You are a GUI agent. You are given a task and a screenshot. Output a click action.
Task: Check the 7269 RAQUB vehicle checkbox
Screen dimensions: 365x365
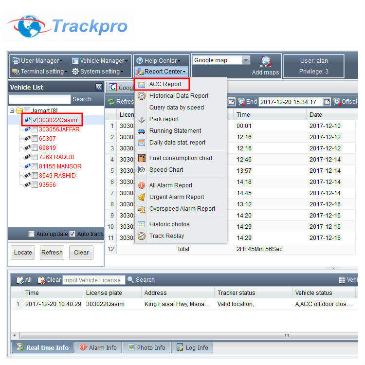pos(35,157)
